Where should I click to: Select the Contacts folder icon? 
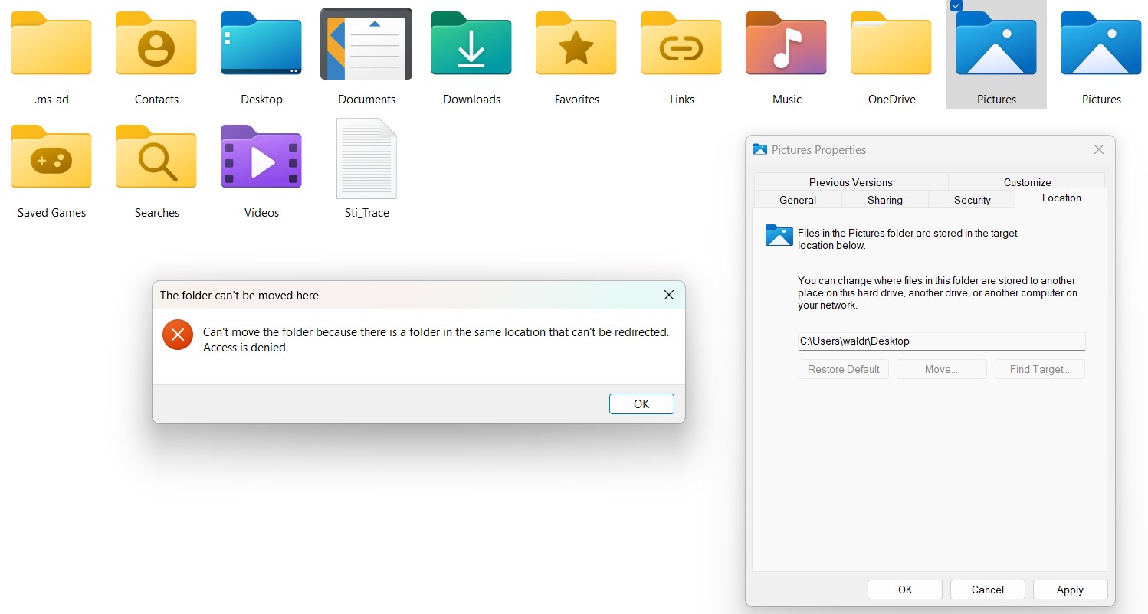coord(156,44)
